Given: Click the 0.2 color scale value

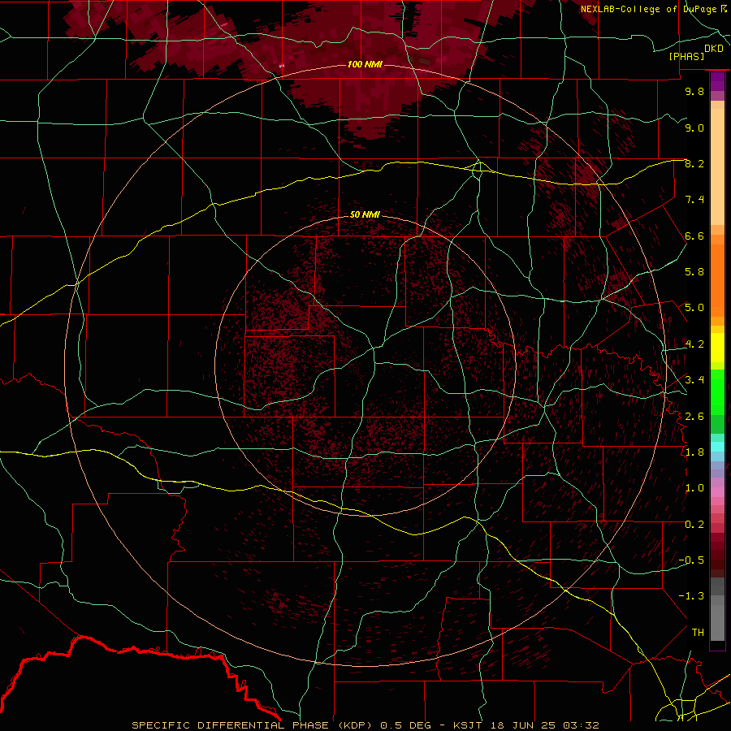Looking at the screenshot, I should coord(694,525).
